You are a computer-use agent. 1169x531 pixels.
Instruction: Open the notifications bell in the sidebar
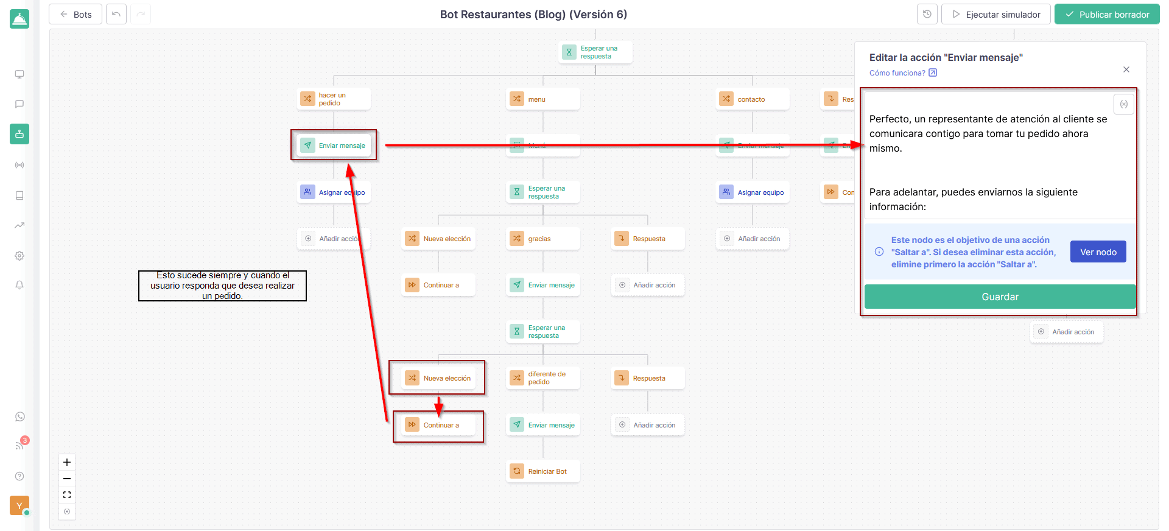19,285
